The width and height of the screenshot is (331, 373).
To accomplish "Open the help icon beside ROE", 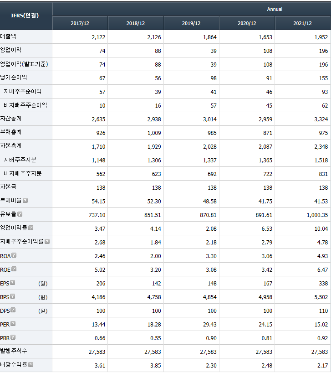I will 14,269.
